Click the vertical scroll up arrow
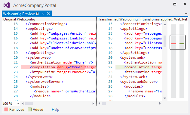 [x=165, y=25]
